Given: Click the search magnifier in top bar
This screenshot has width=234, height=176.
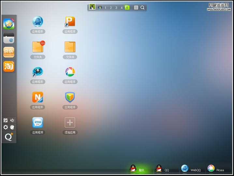Looking at the screenshot, I should pyautogui.click(x=142, y=7).
